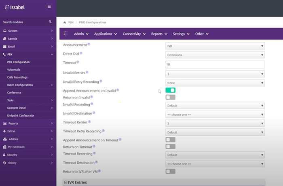This screenshot has height=186, width=283.
Task: Open the Timeout Destination dropdown
Action: click(215, 164)
